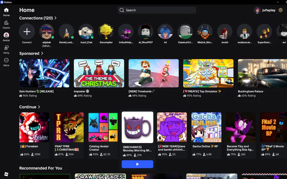Open wubboxcat's connection avatar

[x=245, y=31]
